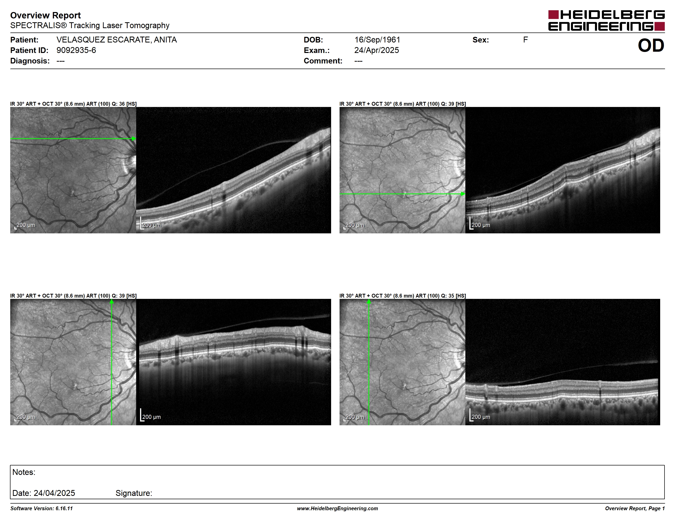675x522 pixels.
Task: Open lower-left IR fundus image with vertical scan line
Action: pyautogui.click(x=73, y=362)
